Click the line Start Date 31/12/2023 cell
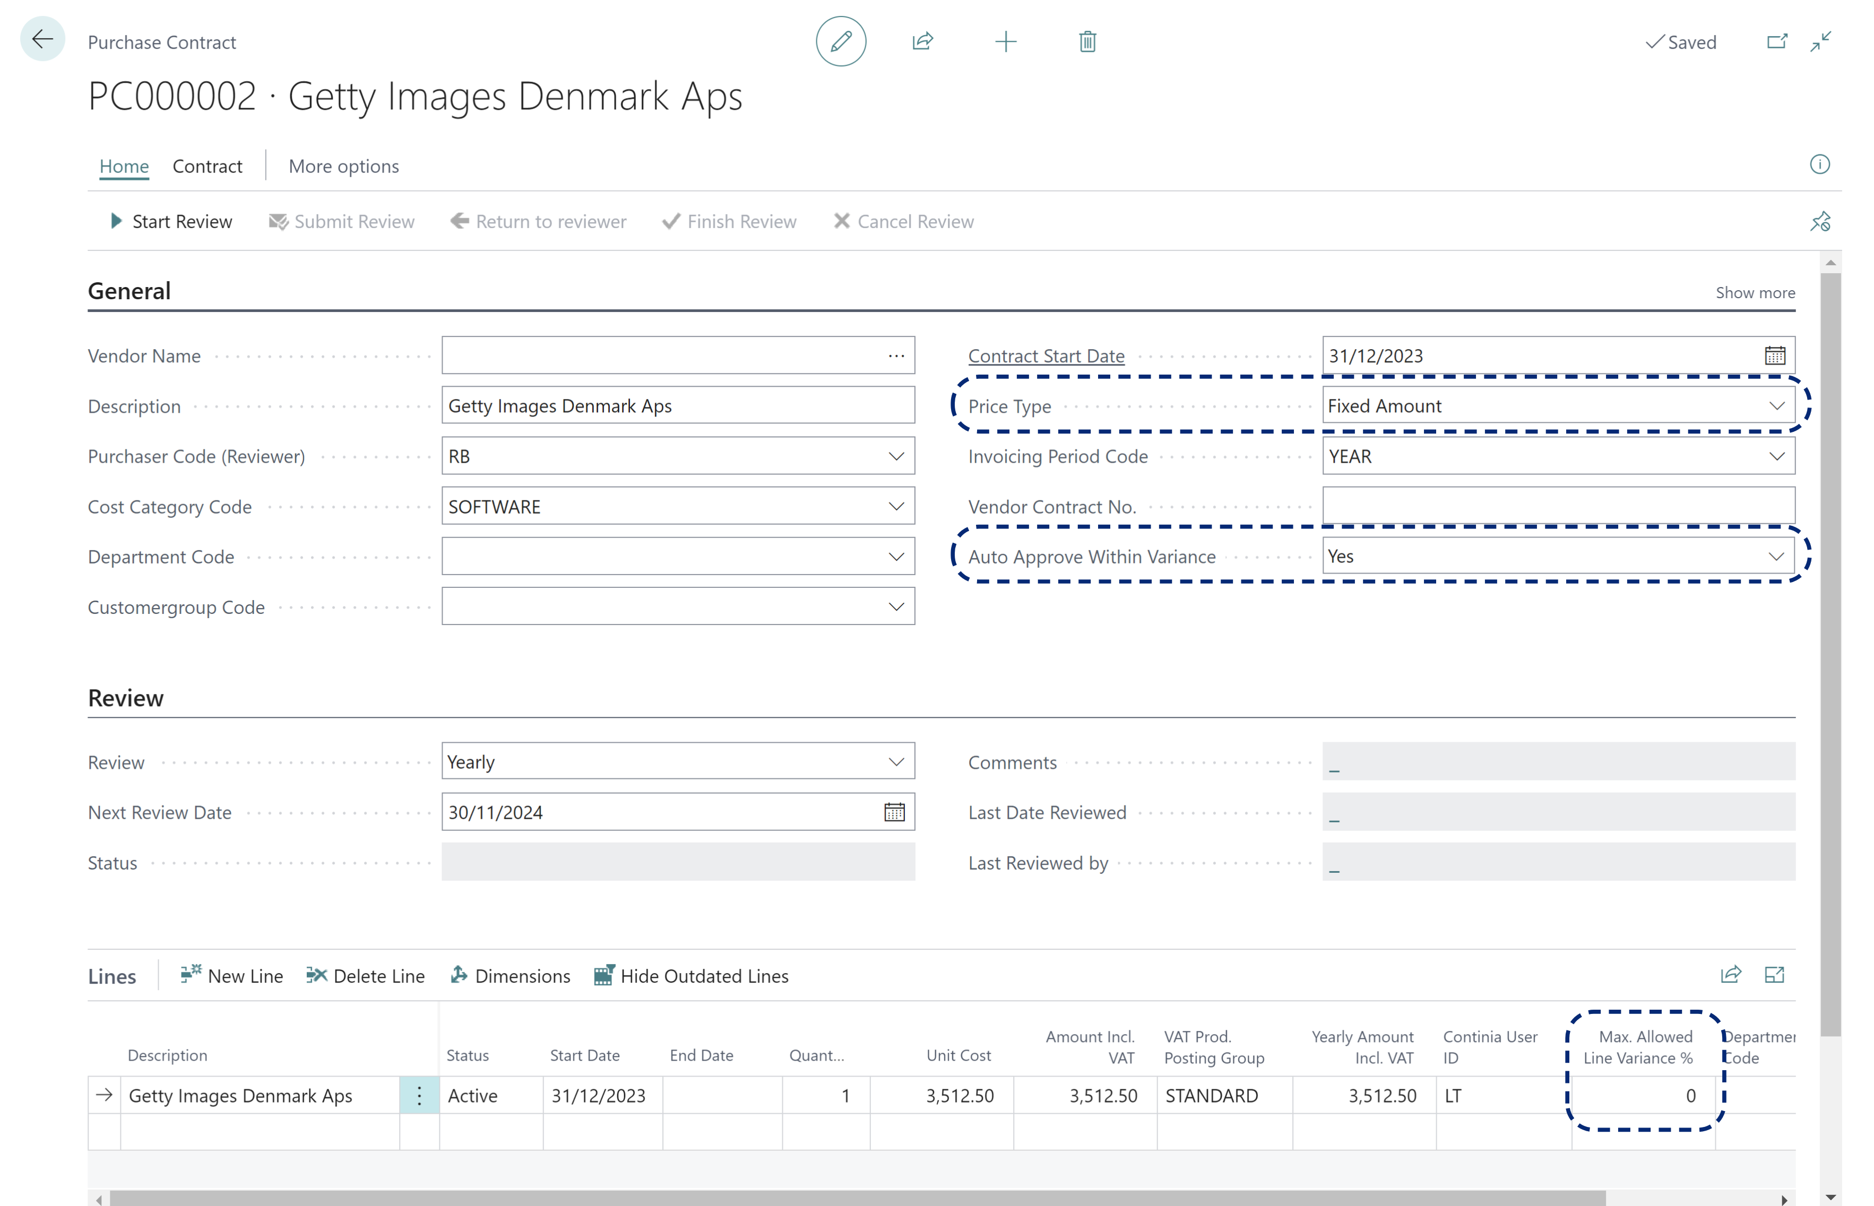 603,1096
